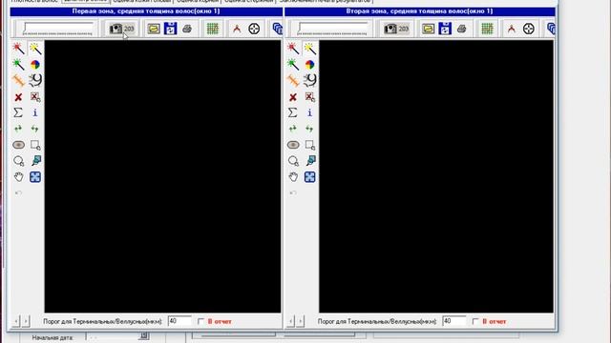Click the scale ruler slider in second zone toolbar
The image size is (611, 343).
click(332, 29)
